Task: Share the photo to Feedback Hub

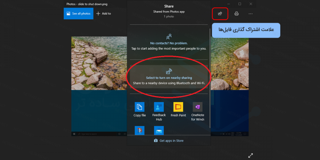Action: pyautogui.click(x=159, y=111)
